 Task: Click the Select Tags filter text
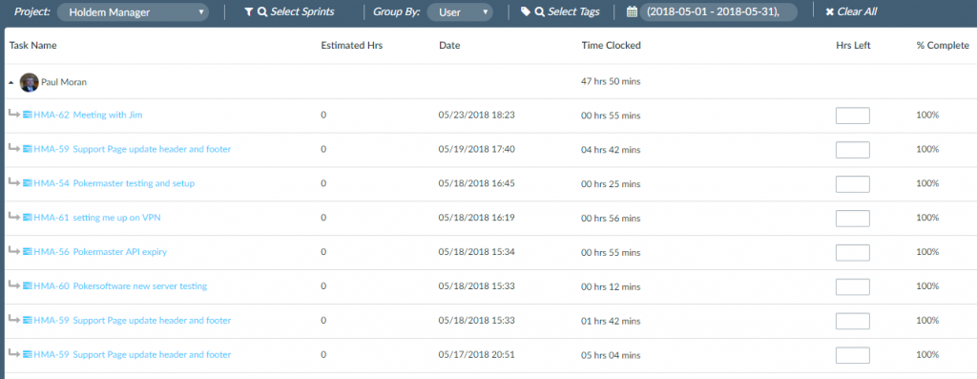click(573, 11)
